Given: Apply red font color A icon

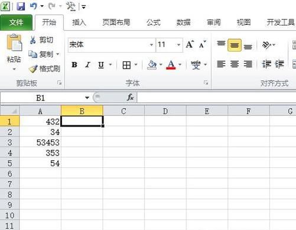Looking at the screenshot, I should [x=171, y=64].
